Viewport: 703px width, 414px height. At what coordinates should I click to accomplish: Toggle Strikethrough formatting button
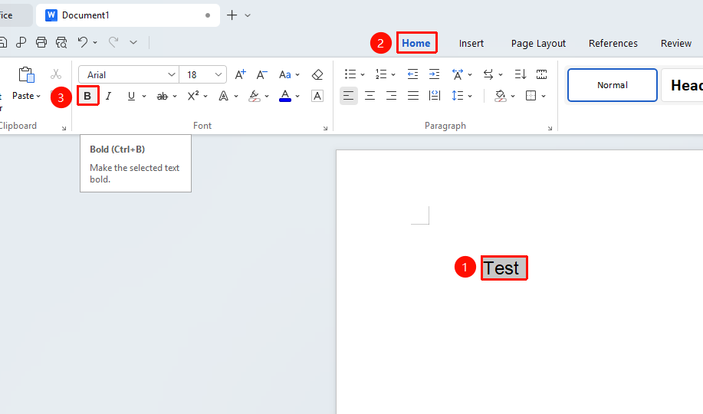(x=163, y=96)
